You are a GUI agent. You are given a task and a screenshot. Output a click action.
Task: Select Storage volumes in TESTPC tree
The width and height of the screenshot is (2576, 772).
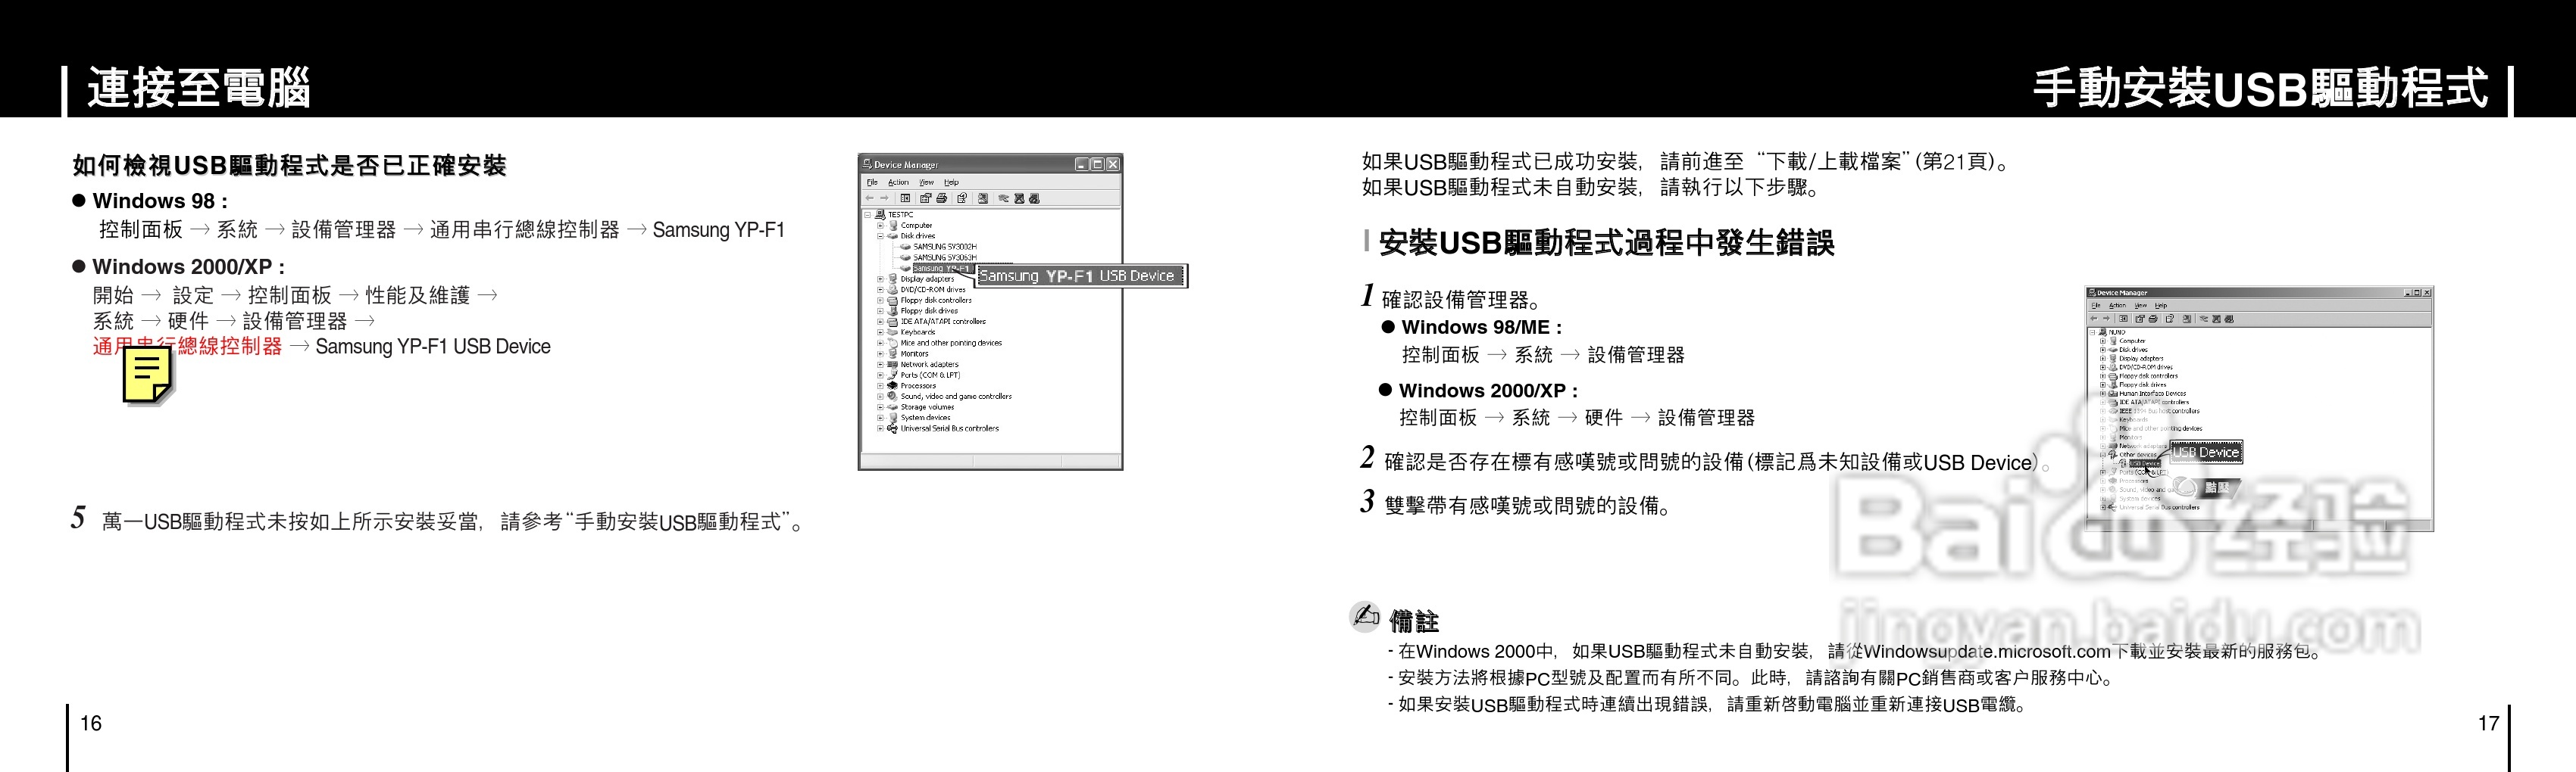[927, 407]
